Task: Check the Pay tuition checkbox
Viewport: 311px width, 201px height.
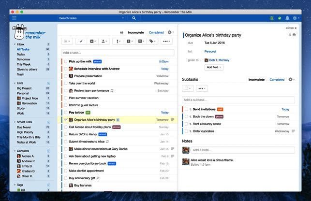Action: (x=66, y=113)
